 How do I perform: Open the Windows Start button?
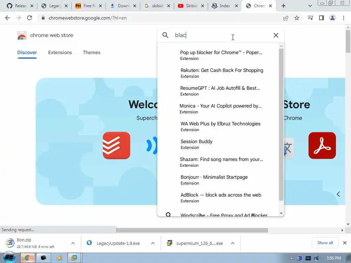click(x=9, y=258)
